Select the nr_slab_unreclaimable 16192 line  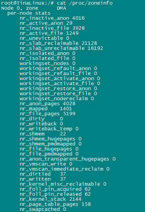61,48
